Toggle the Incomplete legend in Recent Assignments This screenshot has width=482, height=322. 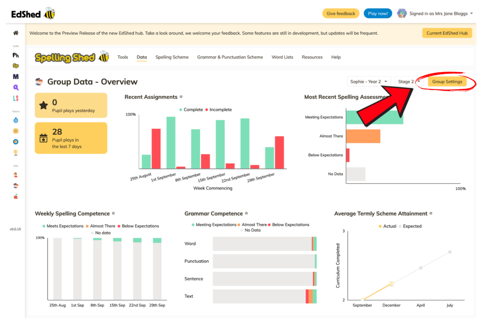coord(217,110)
